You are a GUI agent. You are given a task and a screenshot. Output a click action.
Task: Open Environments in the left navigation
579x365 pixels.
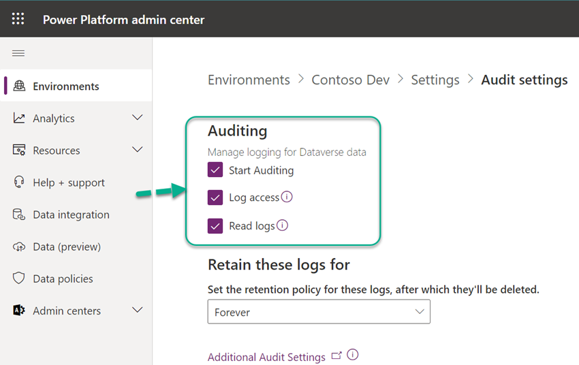point(76,86)
